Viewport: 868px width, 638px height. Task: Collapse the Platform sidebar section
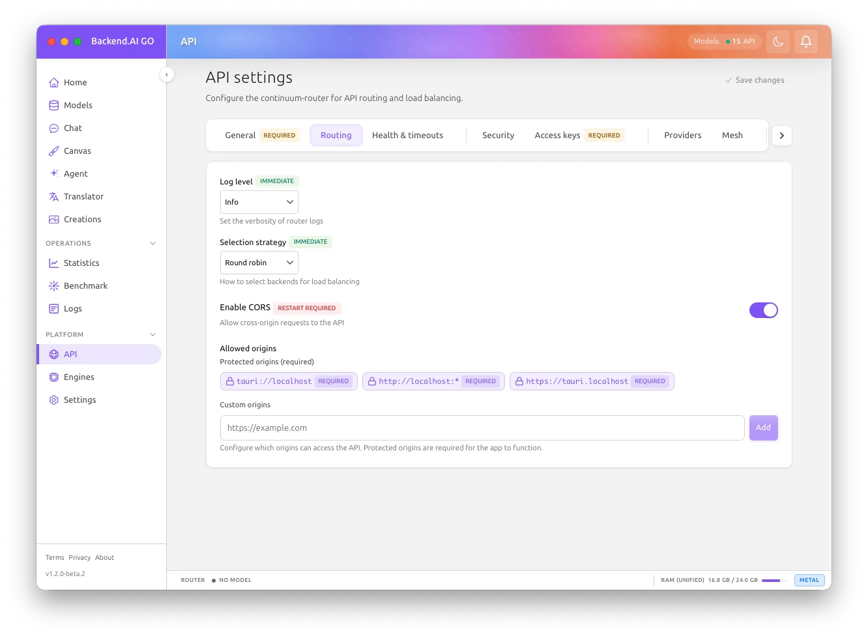[153, 335]
